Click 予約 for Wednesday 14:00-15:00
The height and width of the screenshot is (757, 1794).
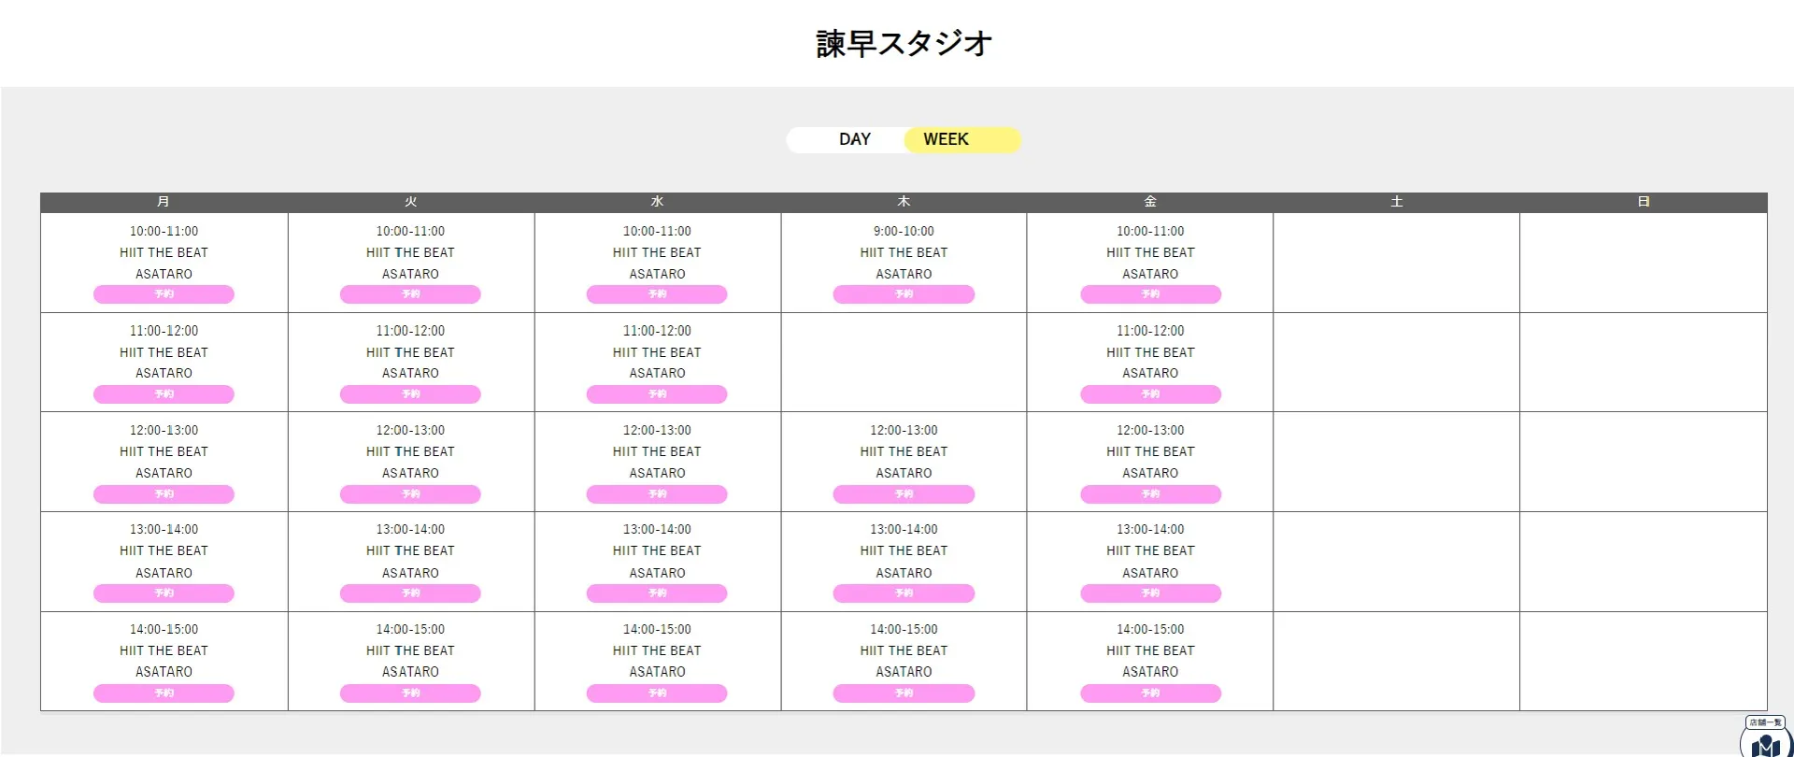coord(657,693)
